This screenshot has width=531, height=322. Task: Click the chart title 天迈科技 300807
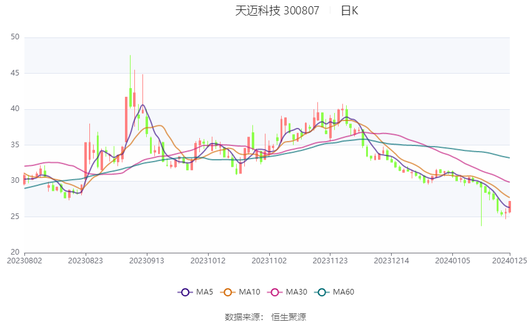277,11
